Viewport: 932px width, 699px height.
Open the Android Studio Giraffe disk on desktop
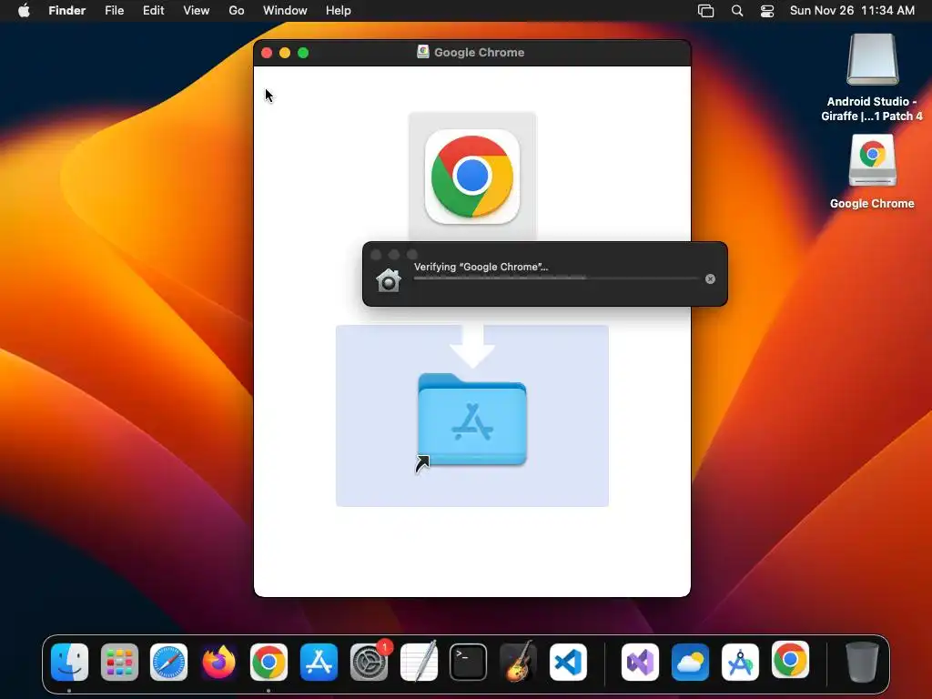[x=872, y=60]
